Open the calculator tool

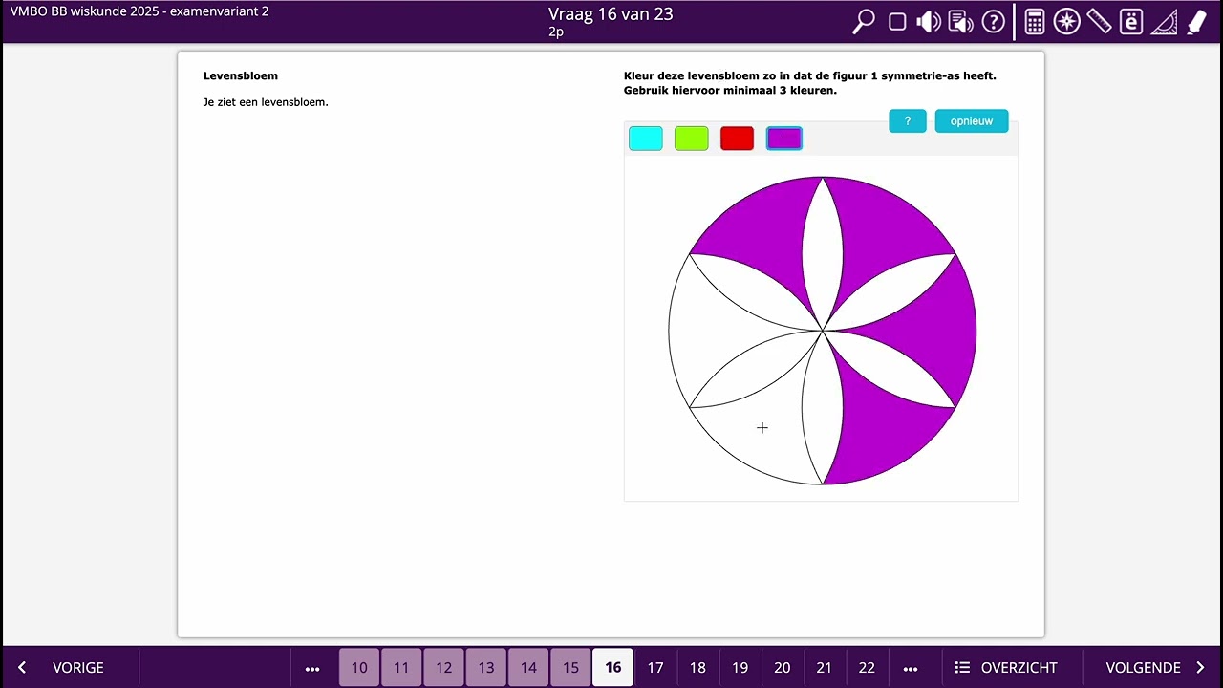coord(1035,22)
